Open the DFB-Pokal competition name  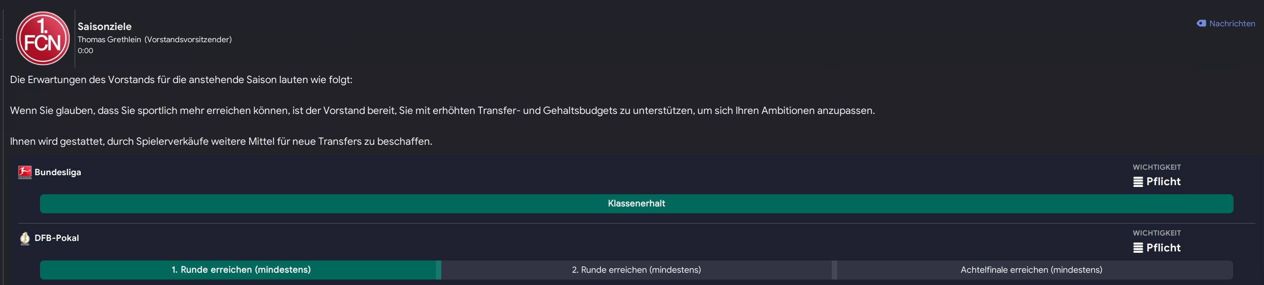tap(56, 238)
